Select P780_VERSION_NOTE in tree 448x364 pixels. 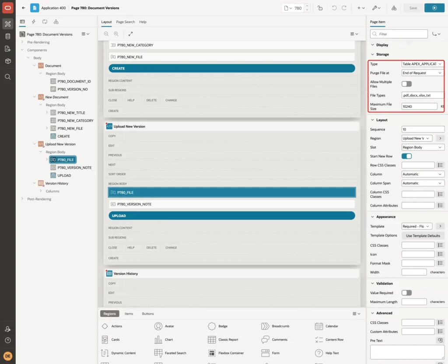(74, 168)
